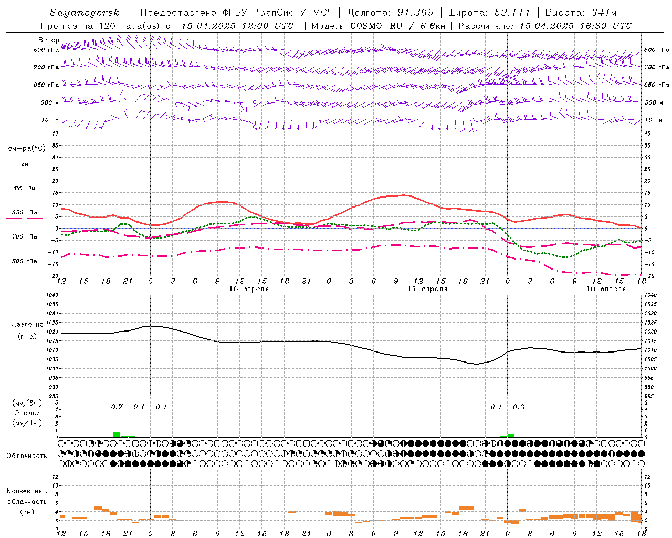Screen dimensions: 672x538
Task: Click the 0.3 precipitation value
Action: tap(519, 407)
